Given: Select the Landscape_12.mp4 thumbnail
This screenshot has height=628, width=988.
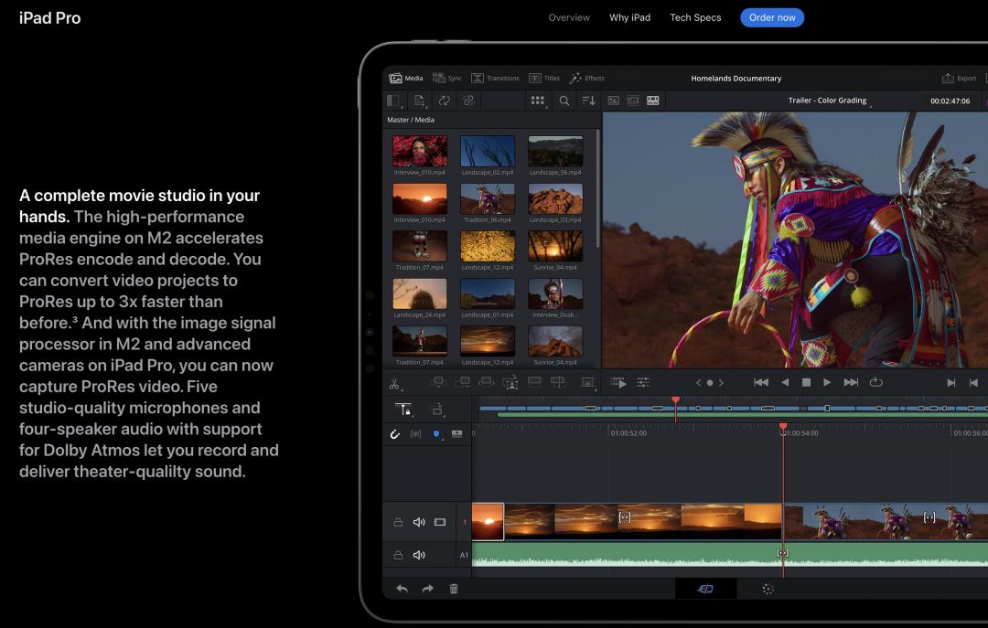Looking at the screenshot, I should point(488,246).
